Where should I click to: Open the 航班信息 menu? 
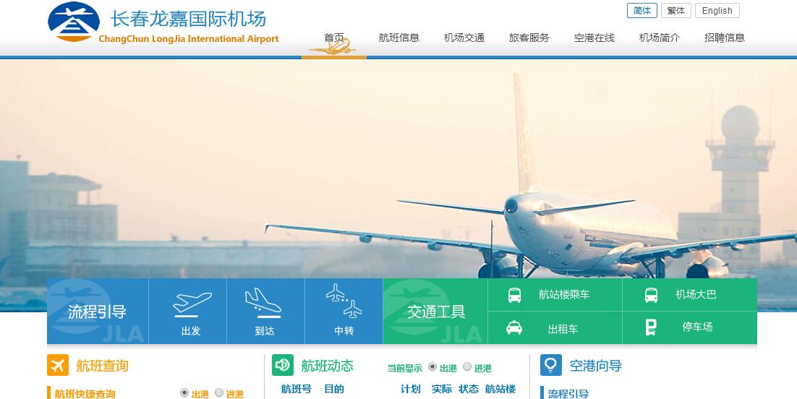399,38
